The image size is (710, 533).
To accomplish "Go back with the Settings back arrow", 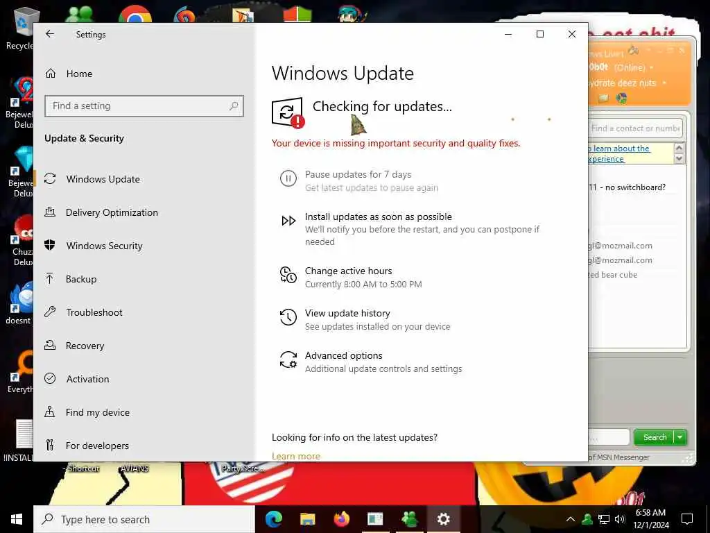I will (x=50, y=34).
